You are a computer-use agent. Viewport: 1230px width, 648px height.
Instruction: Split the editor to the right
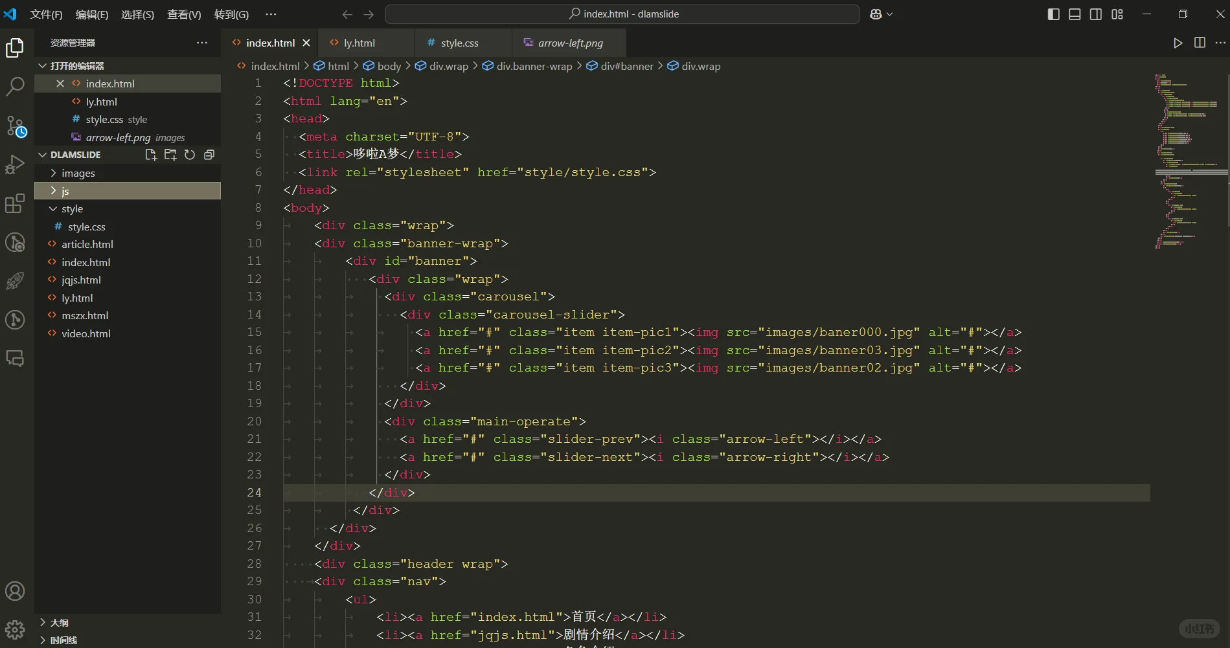coord(1200,43)
